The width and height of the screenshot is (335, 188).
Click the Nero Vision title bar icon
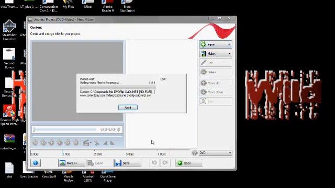point(30,20)
